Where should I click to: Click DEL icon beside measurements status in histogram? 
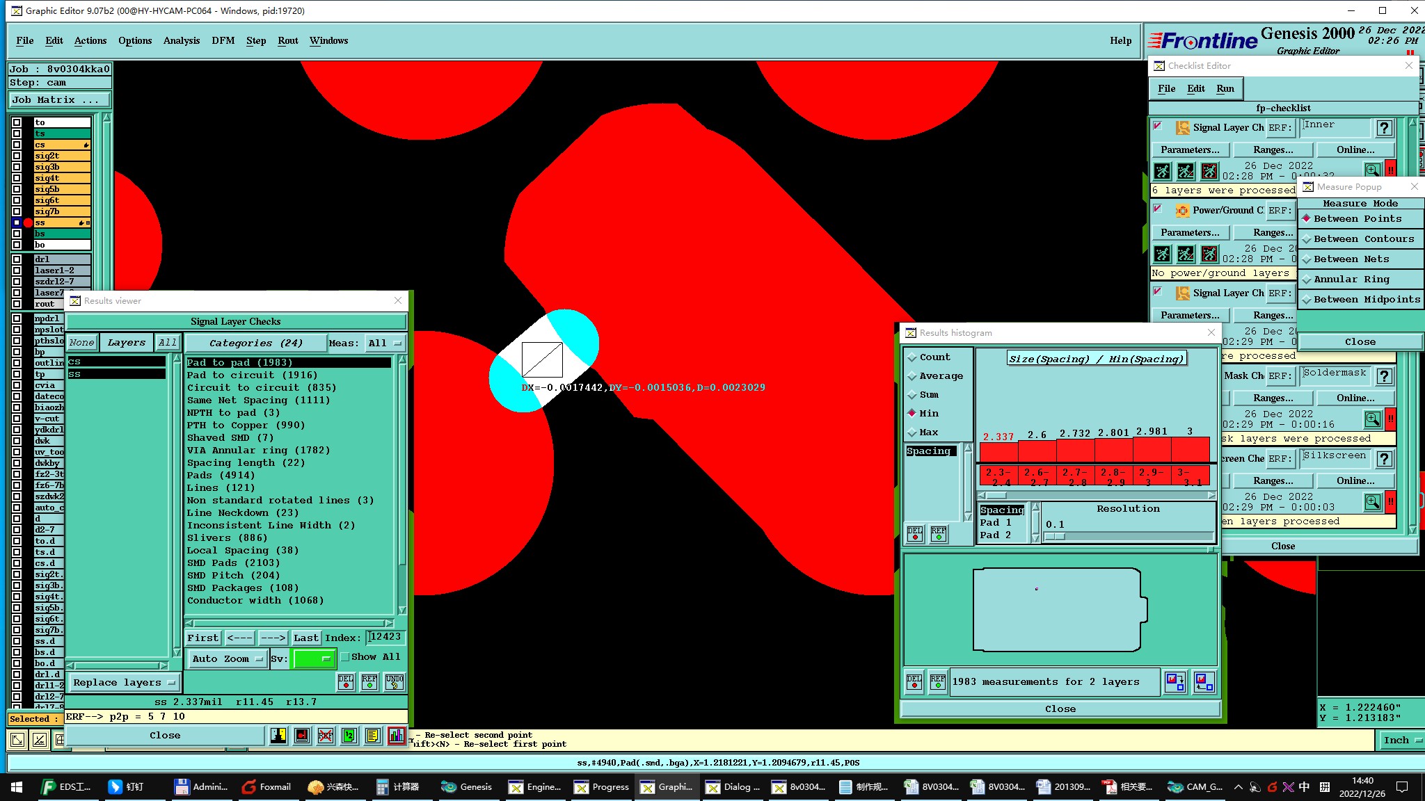coord(914,681)
